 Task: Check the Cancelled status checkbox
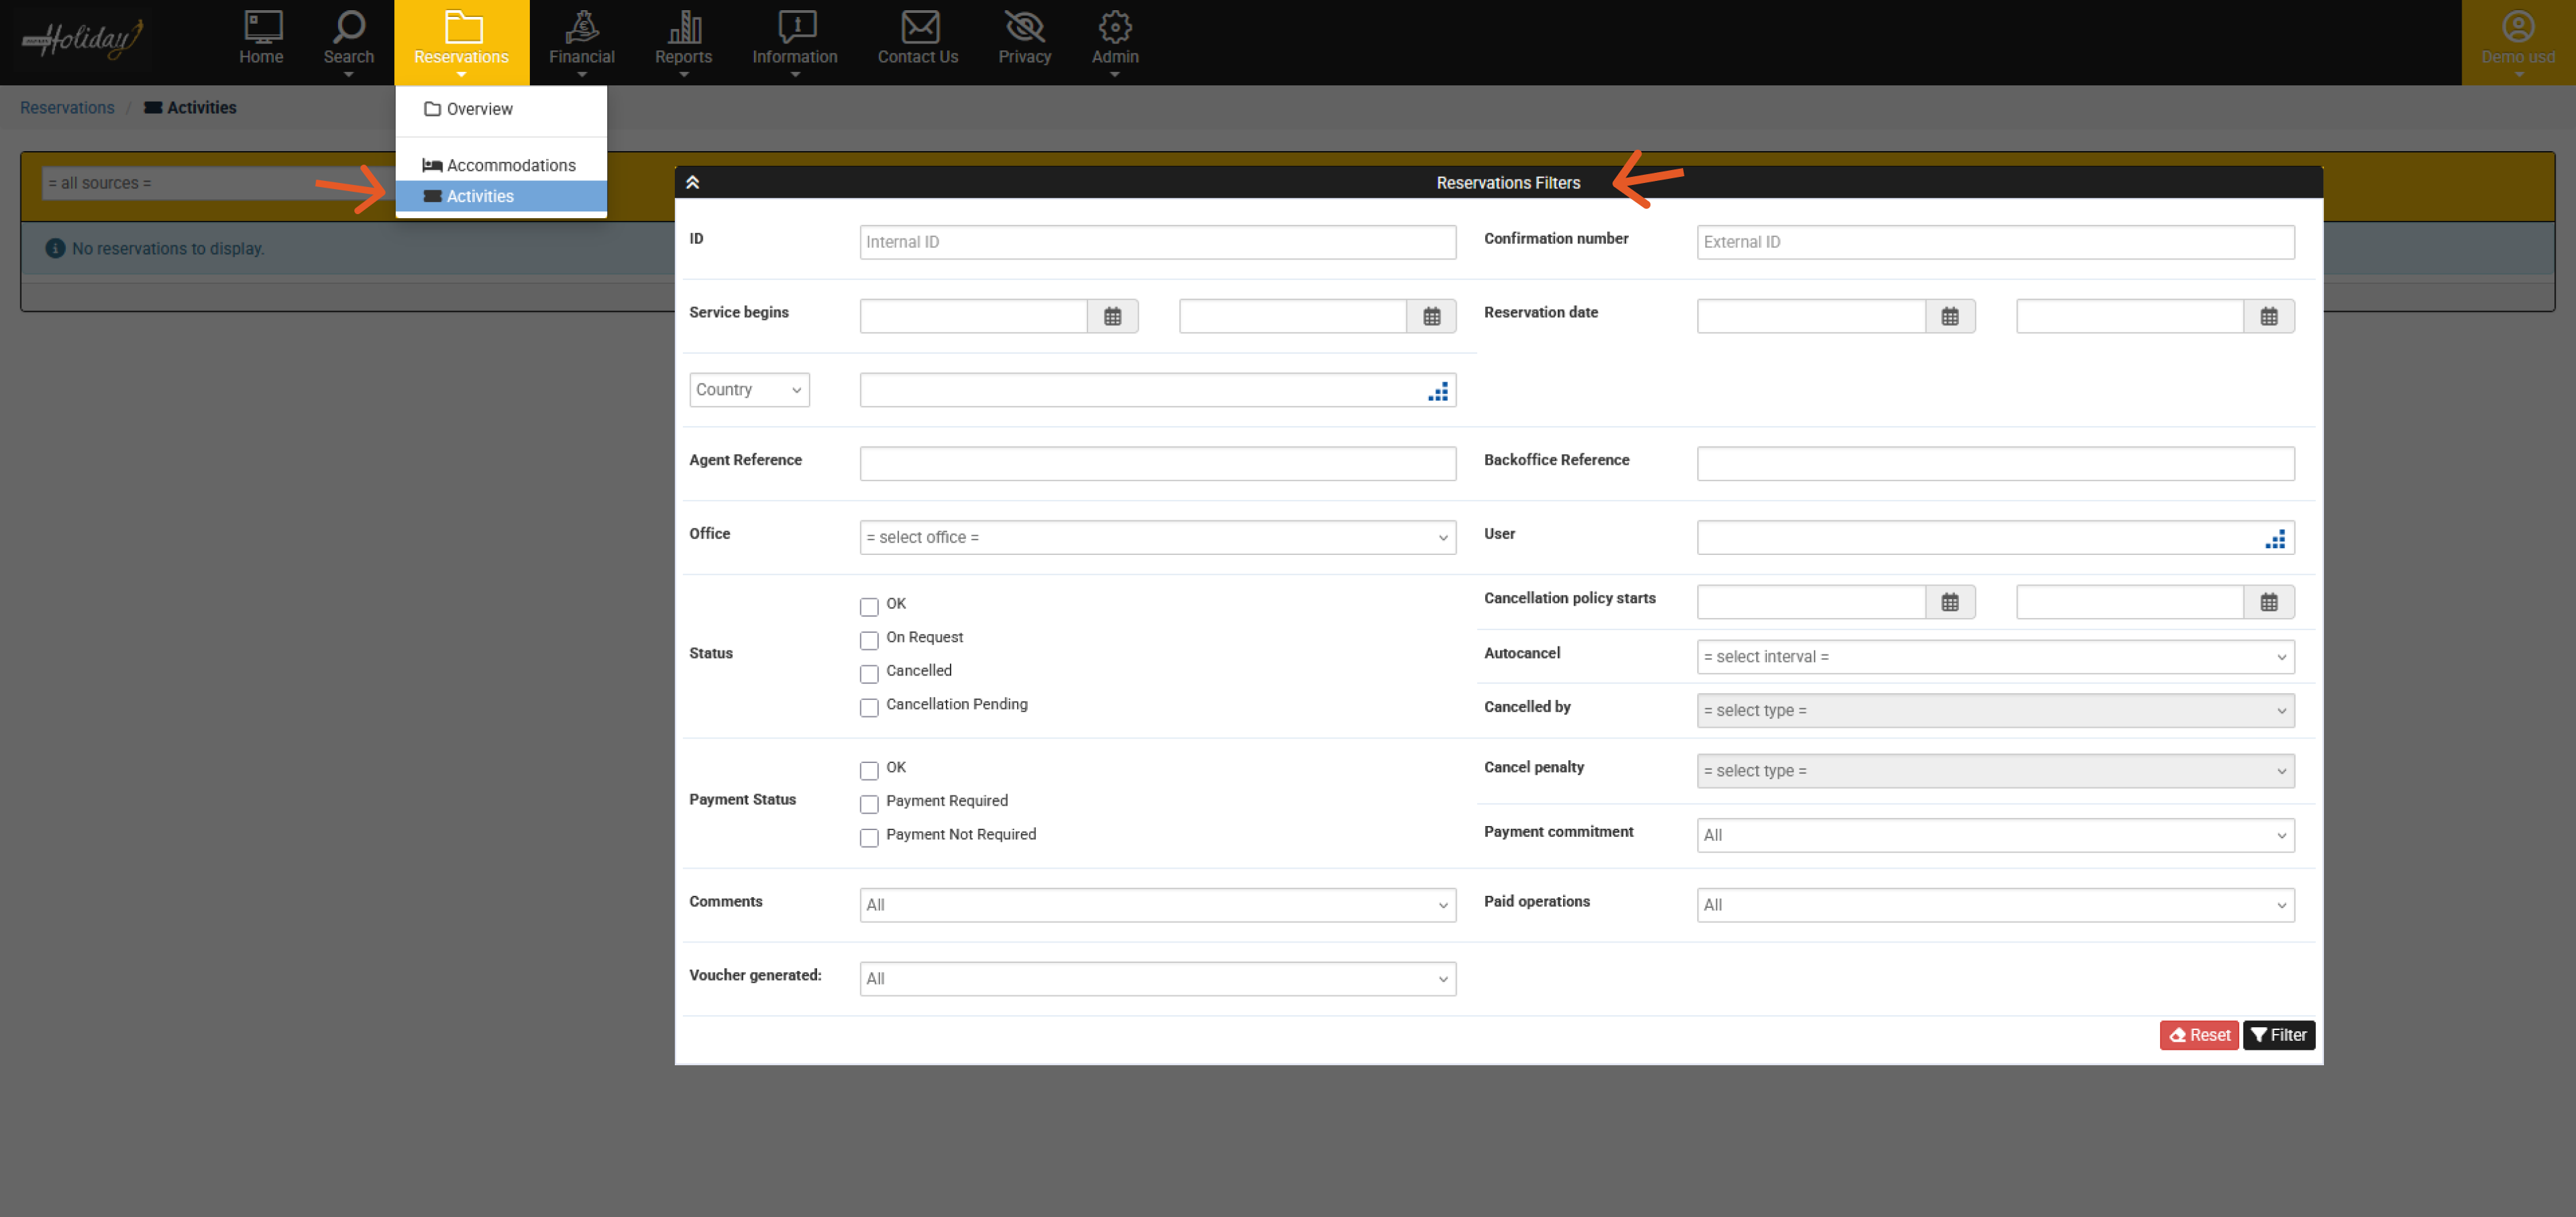869,674
